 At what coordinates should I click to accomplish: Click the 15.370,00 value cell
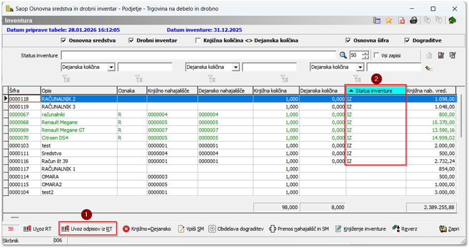click(x=431, y=122)
